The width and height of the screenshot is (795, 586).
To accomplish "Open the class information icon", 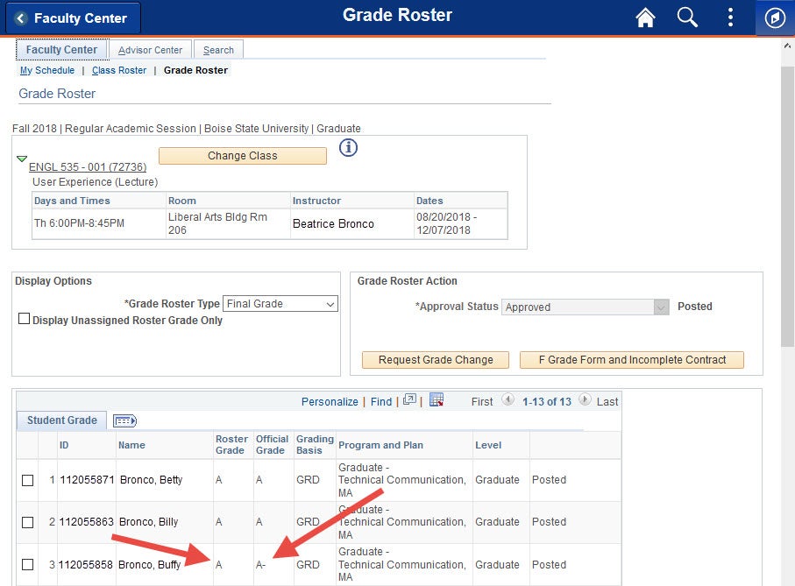I will (x=348, y=148).
